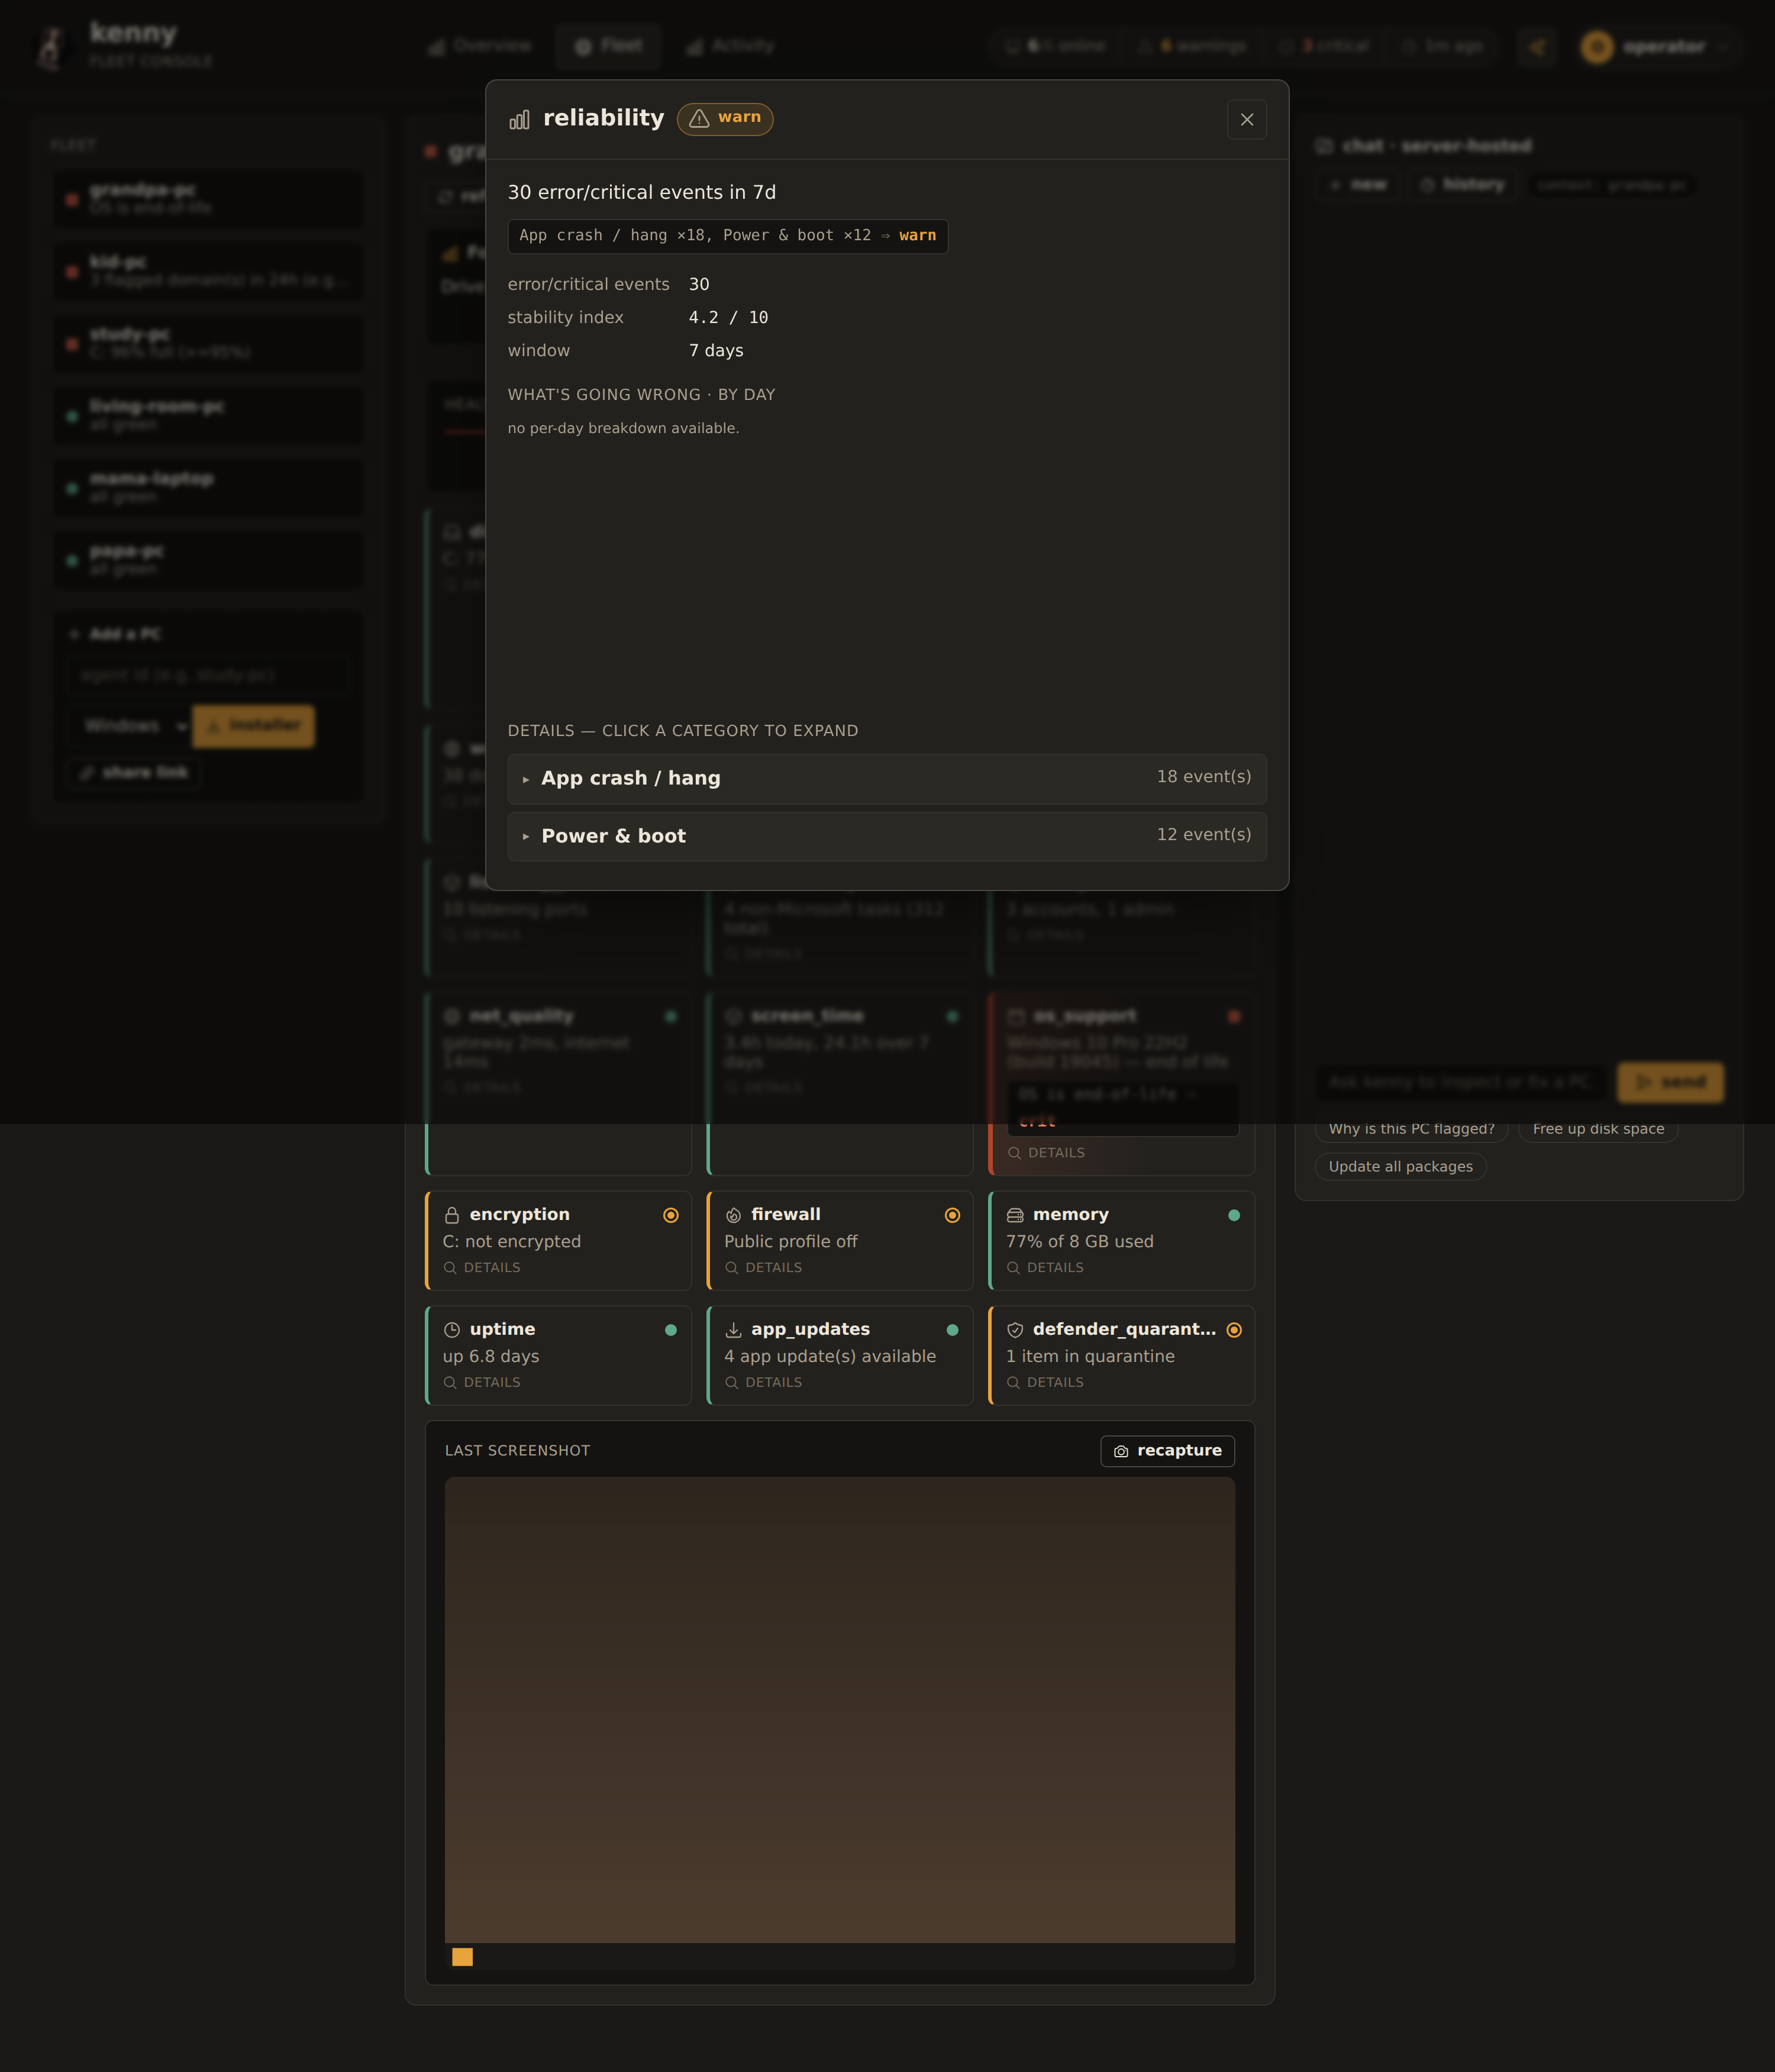The height and width of the screenshot is (2072, 1775).
Task: Click the uptime clock icon
Action: 452,1330
